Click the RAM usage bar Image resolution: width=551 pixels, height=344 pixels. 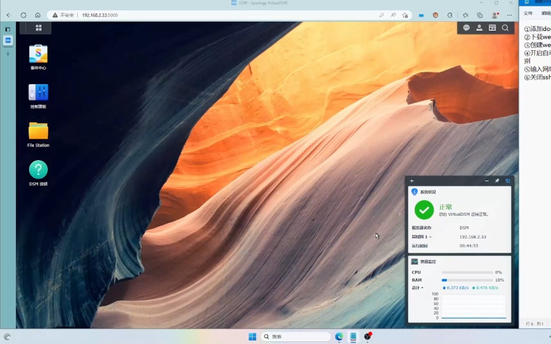click(467, 280)
